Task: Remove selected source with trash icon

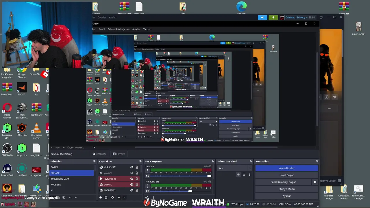Action: pos(106,197)
